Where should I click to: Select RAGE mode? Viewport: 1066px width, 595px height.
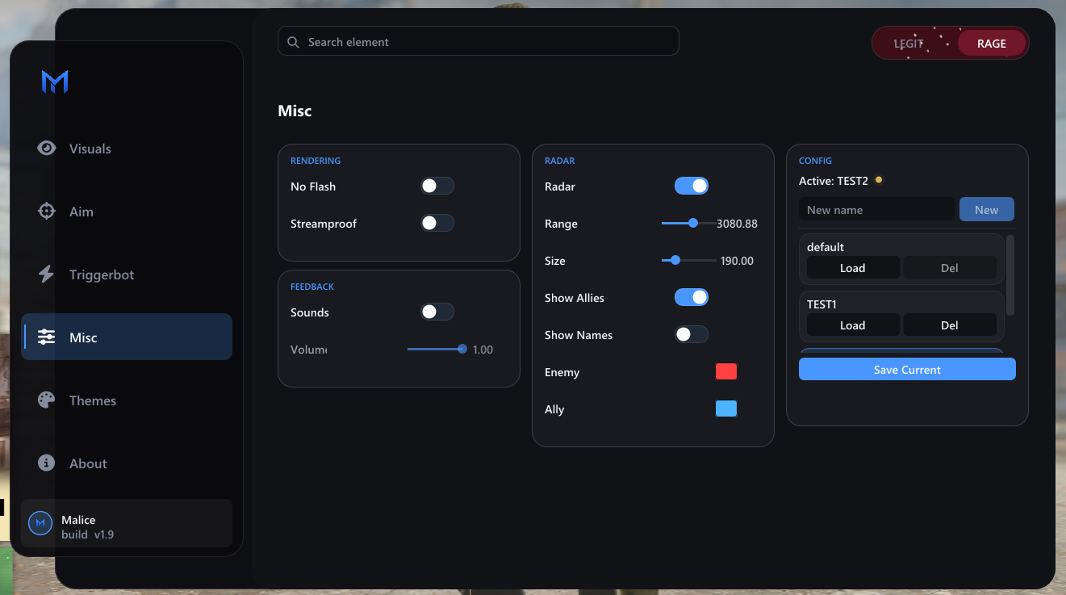[x=991, y=44]
